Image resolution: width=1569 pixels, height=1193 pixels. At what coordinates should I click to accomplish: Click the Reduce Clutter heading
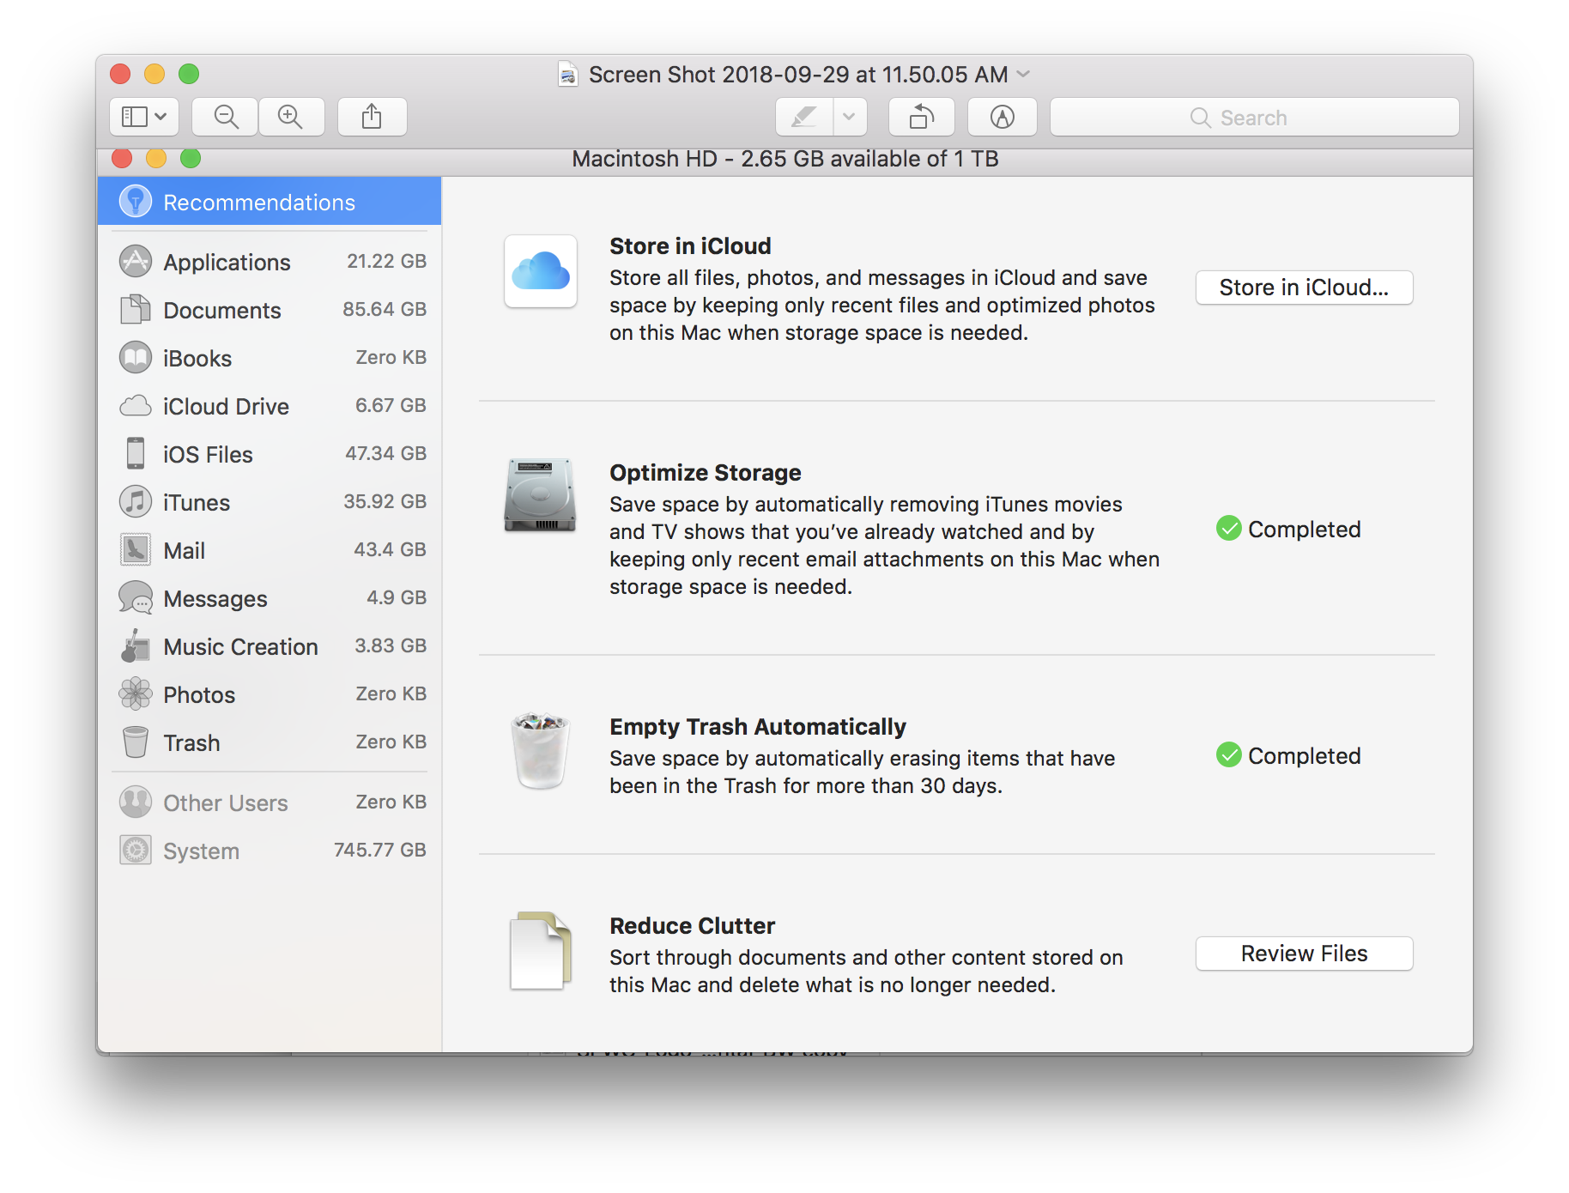(x=692, y=926)
